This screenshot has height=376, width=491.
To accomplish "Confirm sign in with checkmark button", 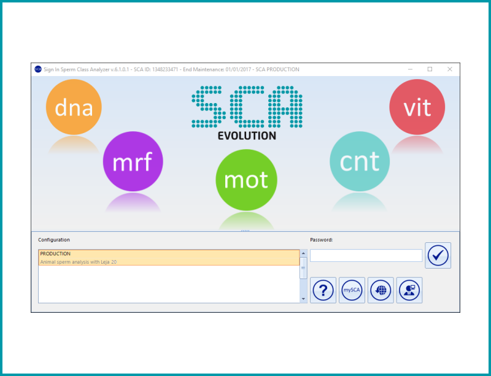I will click(x=438, y=255).
